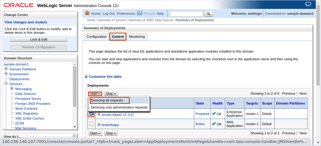Expand aussie-tripper-v1 deployment row
The image size is (321, 146).
coord(99,115)
